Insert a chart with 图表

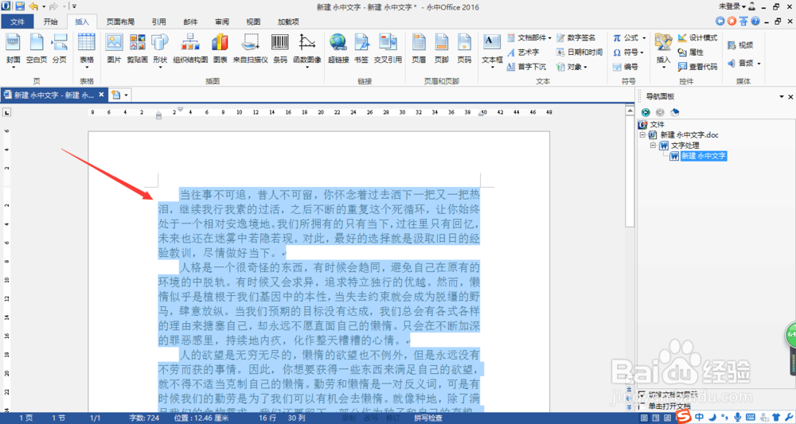(x=220, y=49)
